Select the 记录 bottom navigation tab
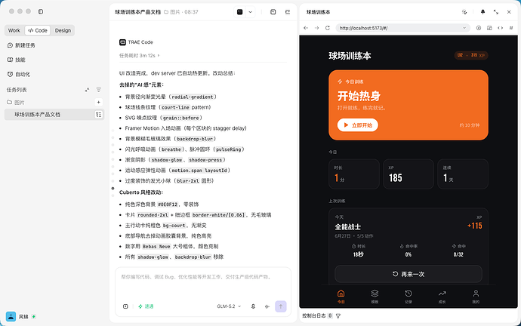The image size is (521, 326). (408, 297)
